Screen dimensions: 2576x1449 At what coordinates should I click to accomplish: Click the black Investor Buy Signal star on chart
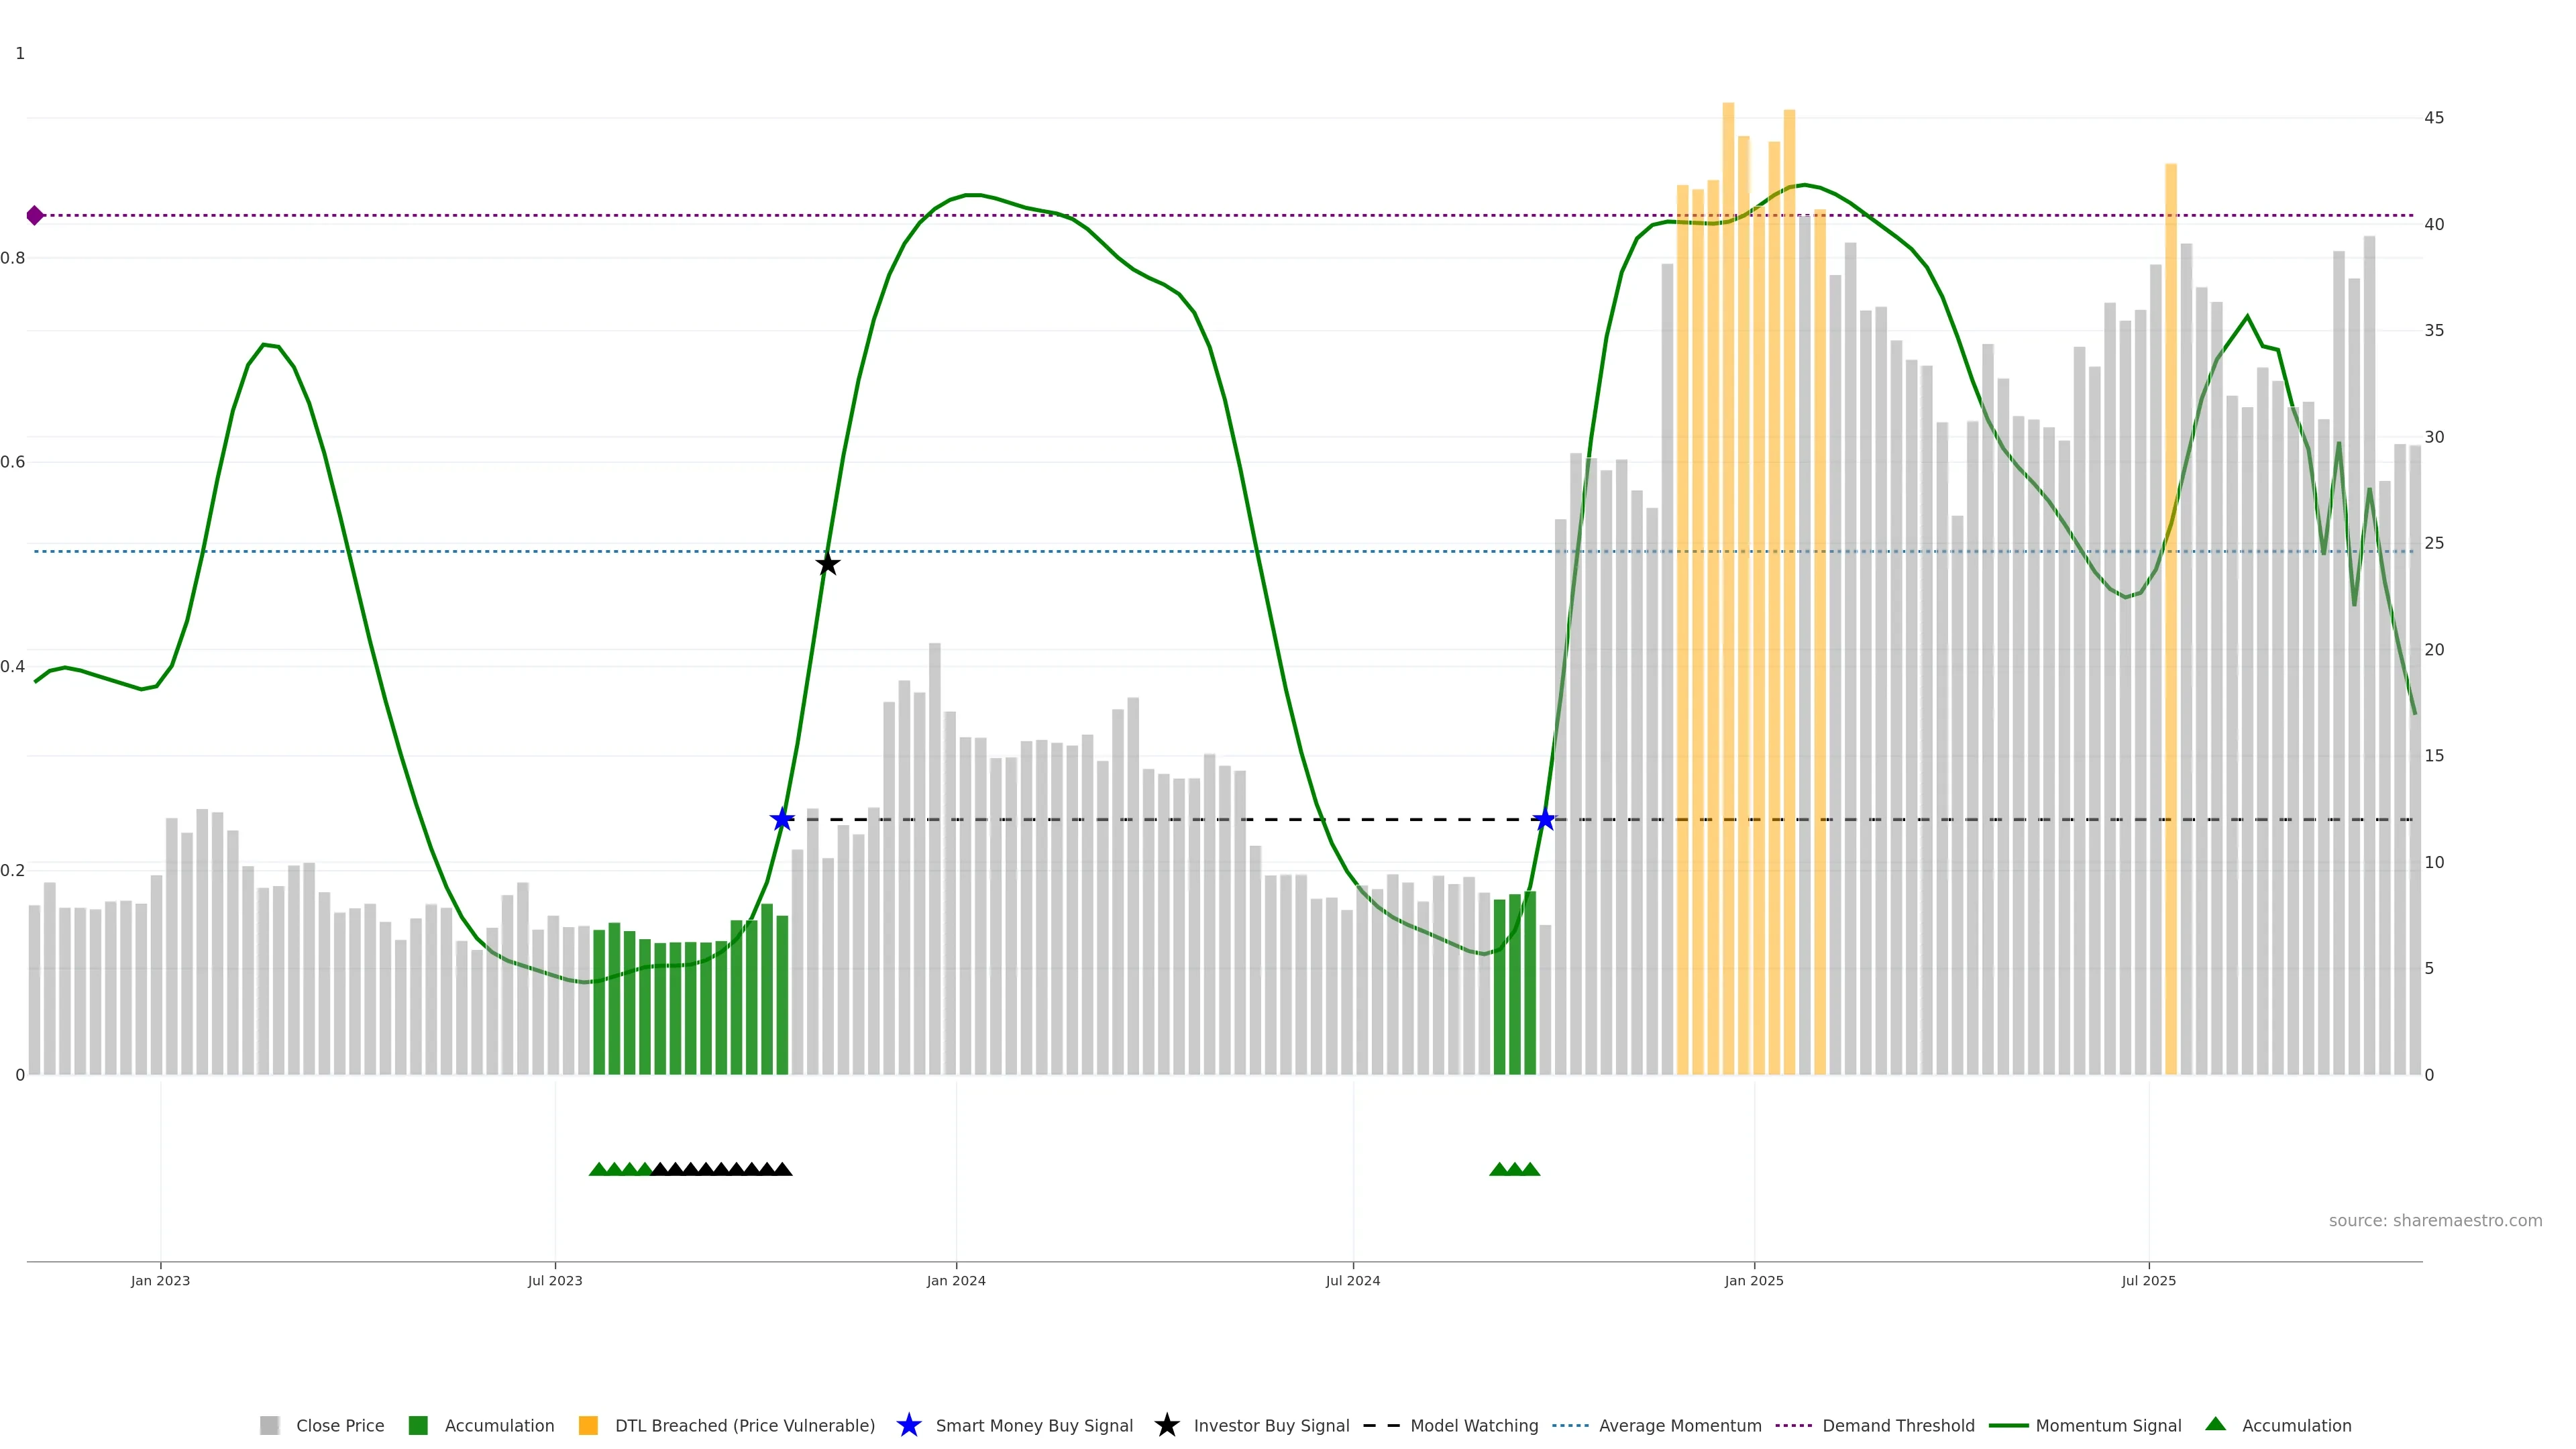827,564
